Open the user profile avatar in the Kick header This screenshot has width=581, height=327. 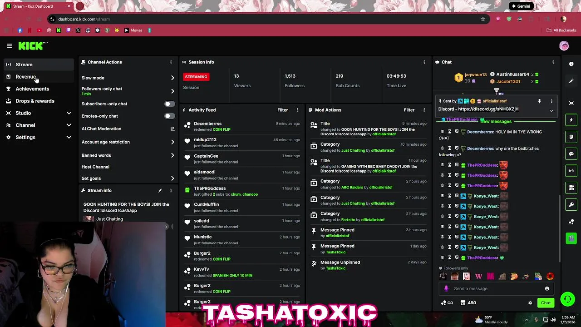coord(564,46)
